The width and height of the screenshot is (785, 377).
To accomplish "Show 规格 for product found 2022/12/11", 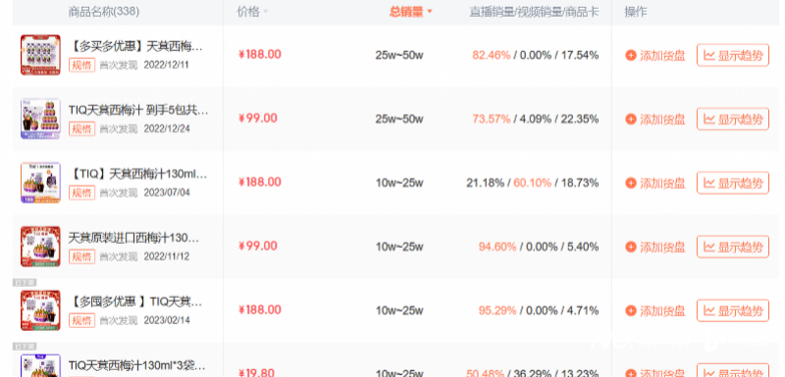I will pos(82,65).
